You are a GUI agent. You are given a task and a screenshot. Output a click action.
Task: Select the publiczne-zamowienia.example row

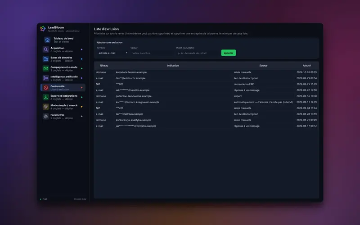click(x=207, y=96)
